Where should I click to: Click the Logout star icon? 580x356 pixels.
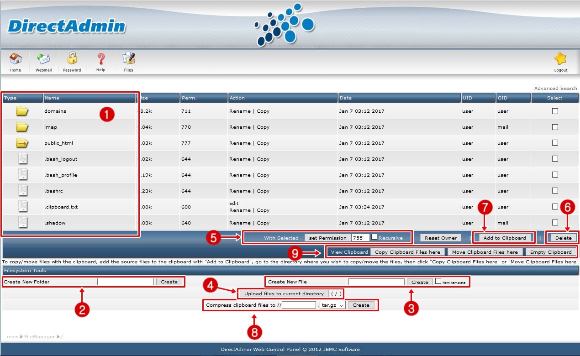point(560,59)
